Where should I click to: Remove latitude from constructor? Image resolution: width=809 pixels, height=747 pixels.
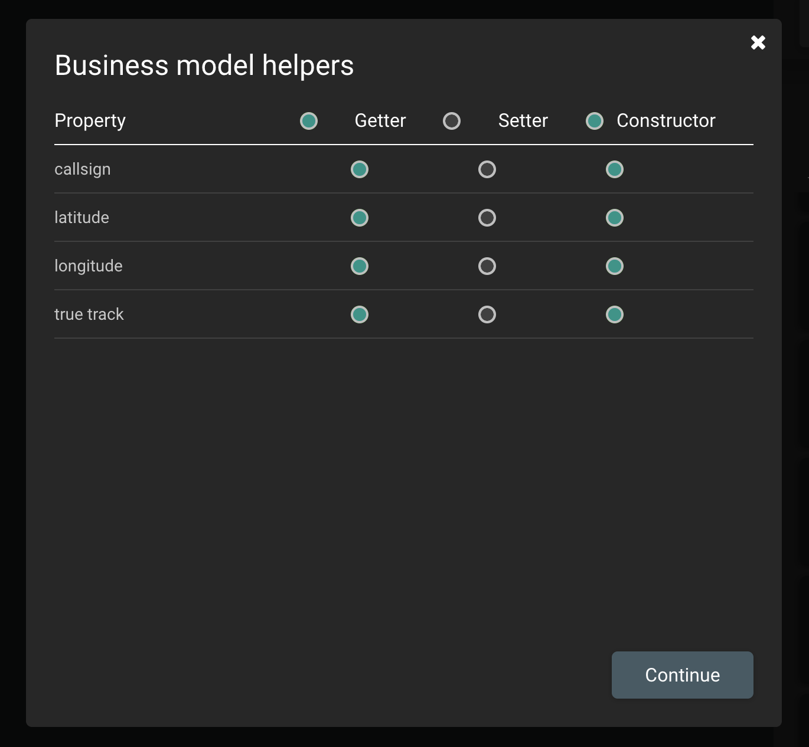coord(615,218)
